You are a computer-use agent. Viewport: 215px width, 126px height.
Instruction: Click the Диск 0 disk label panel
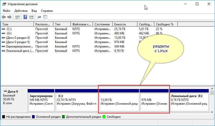[x=14, y=100]
